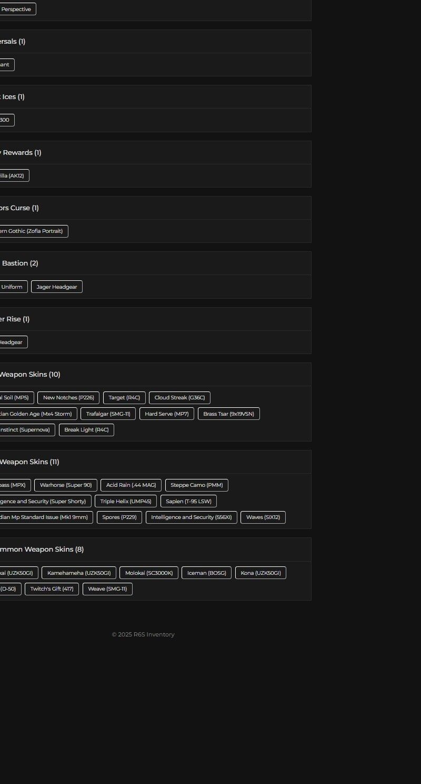Select the Triple Helix (UMP45) skin
This screenshot has width=421, height=784.
coord(126,501)
